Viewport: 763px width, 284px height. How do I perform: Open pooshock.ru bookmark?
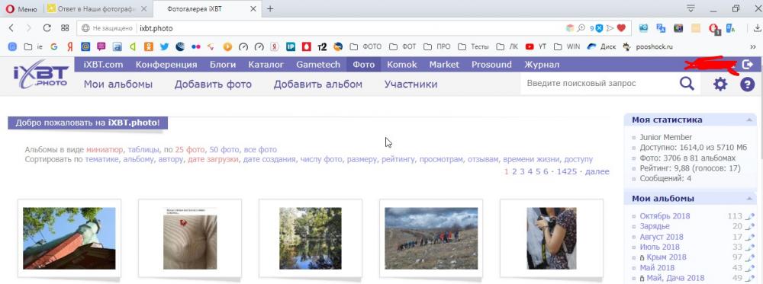[648, 47]
